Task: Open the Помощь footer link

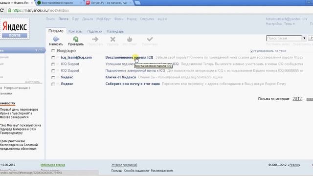Action: click(x=116, y=171)
